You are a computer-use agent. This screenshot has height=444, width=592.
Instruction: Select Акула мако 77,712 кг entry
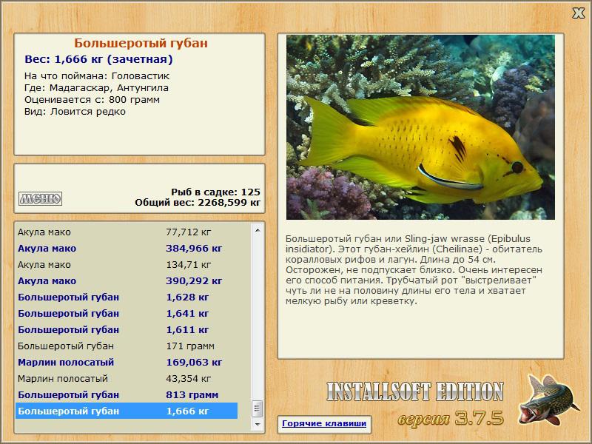[127, 232]
